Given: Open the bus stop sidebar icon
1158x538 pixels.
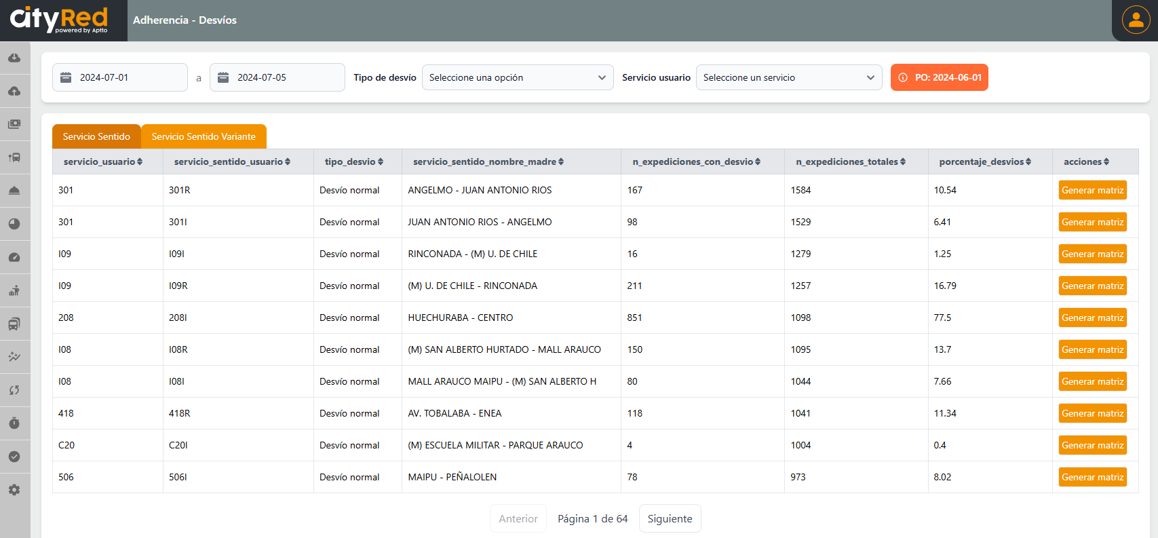Looking at the screenshot, I should (x=14, y=157).
